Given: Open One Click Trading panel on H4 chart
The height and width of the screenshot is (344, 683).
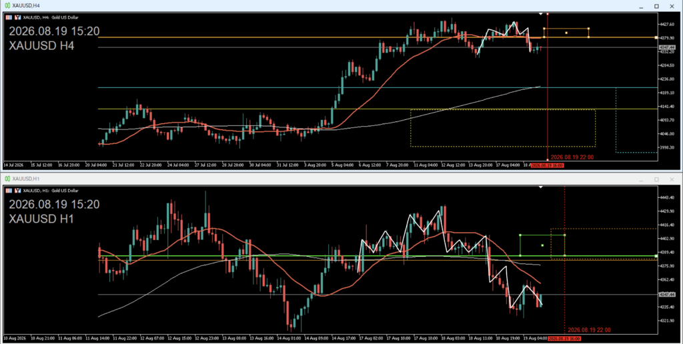Looking at the screenshot, I should (x=9, y=17).
